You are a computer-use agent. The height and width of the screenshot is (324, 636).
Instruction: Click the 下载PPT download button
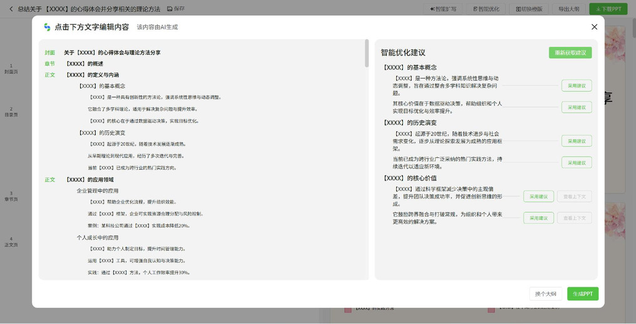(608, 9)
